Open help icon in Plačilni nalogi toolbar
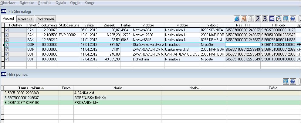301x123 pixels. click(293, 19)
